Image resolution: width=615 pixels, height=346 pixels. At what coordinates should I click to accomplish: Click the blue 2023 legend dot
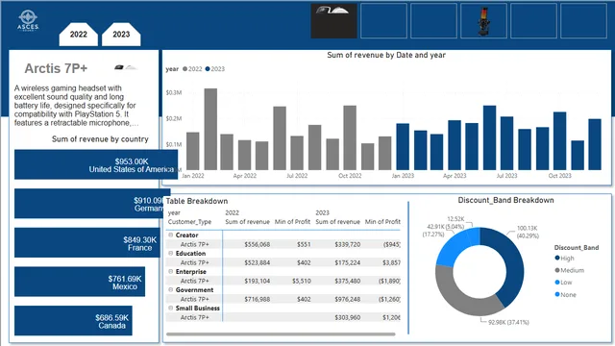[208, 69]
